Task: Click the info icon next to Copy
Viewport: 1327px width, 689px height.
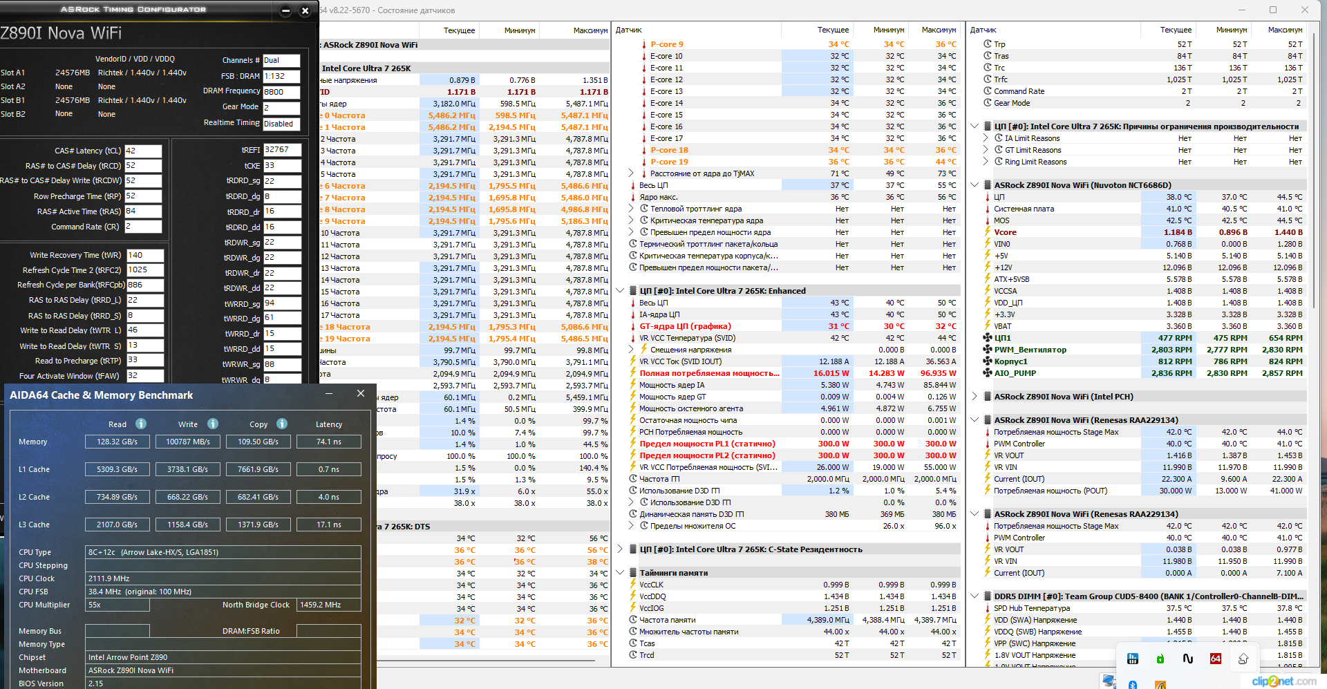Action: point(282,424)
